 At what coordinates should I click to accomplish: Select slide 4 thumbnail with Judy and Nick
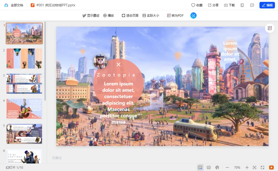[x=24, y=109]
